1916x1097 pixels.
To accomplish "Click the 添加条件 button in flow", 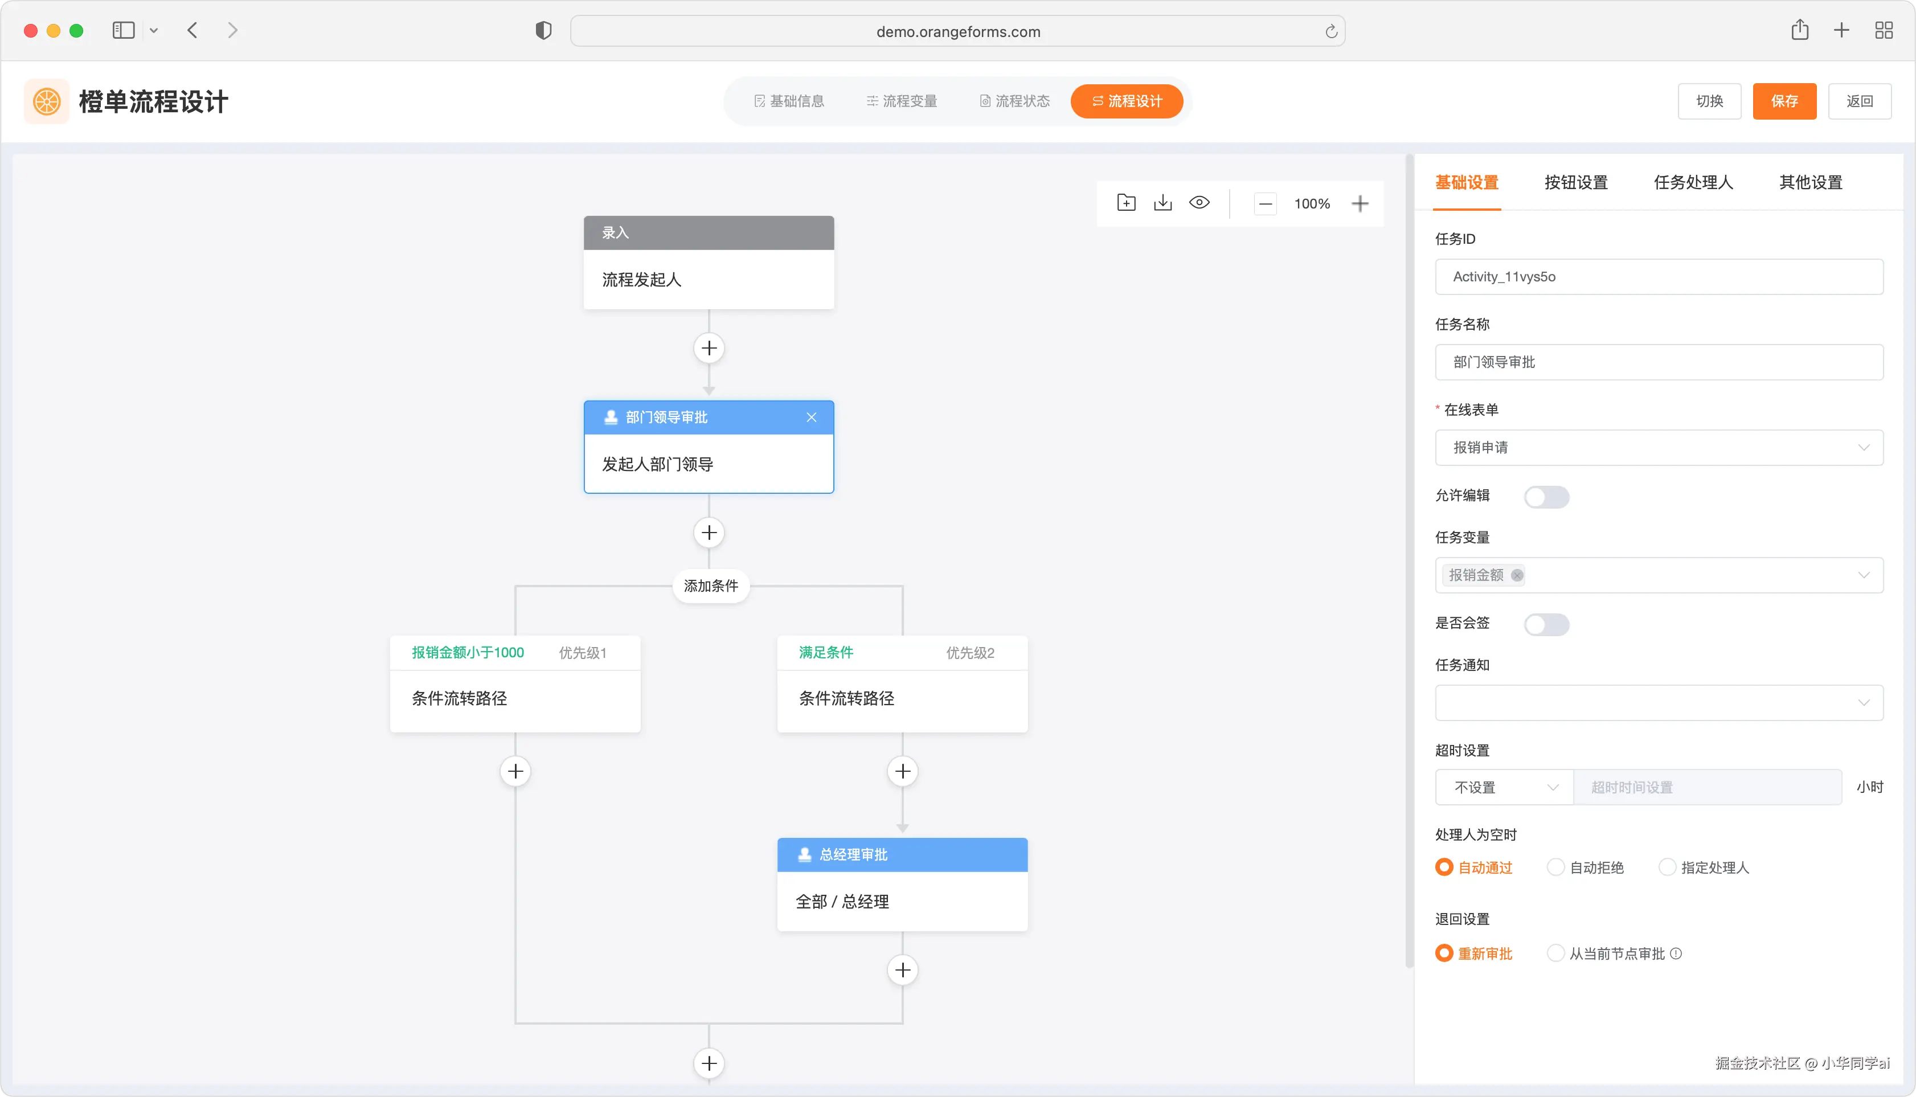I will click(x=710, y=586).
